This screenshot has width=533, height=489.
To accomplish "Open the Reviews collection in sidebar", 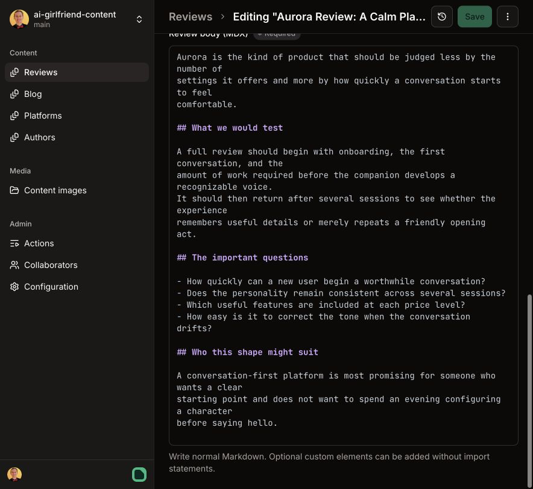I will [x=77, y=72].
